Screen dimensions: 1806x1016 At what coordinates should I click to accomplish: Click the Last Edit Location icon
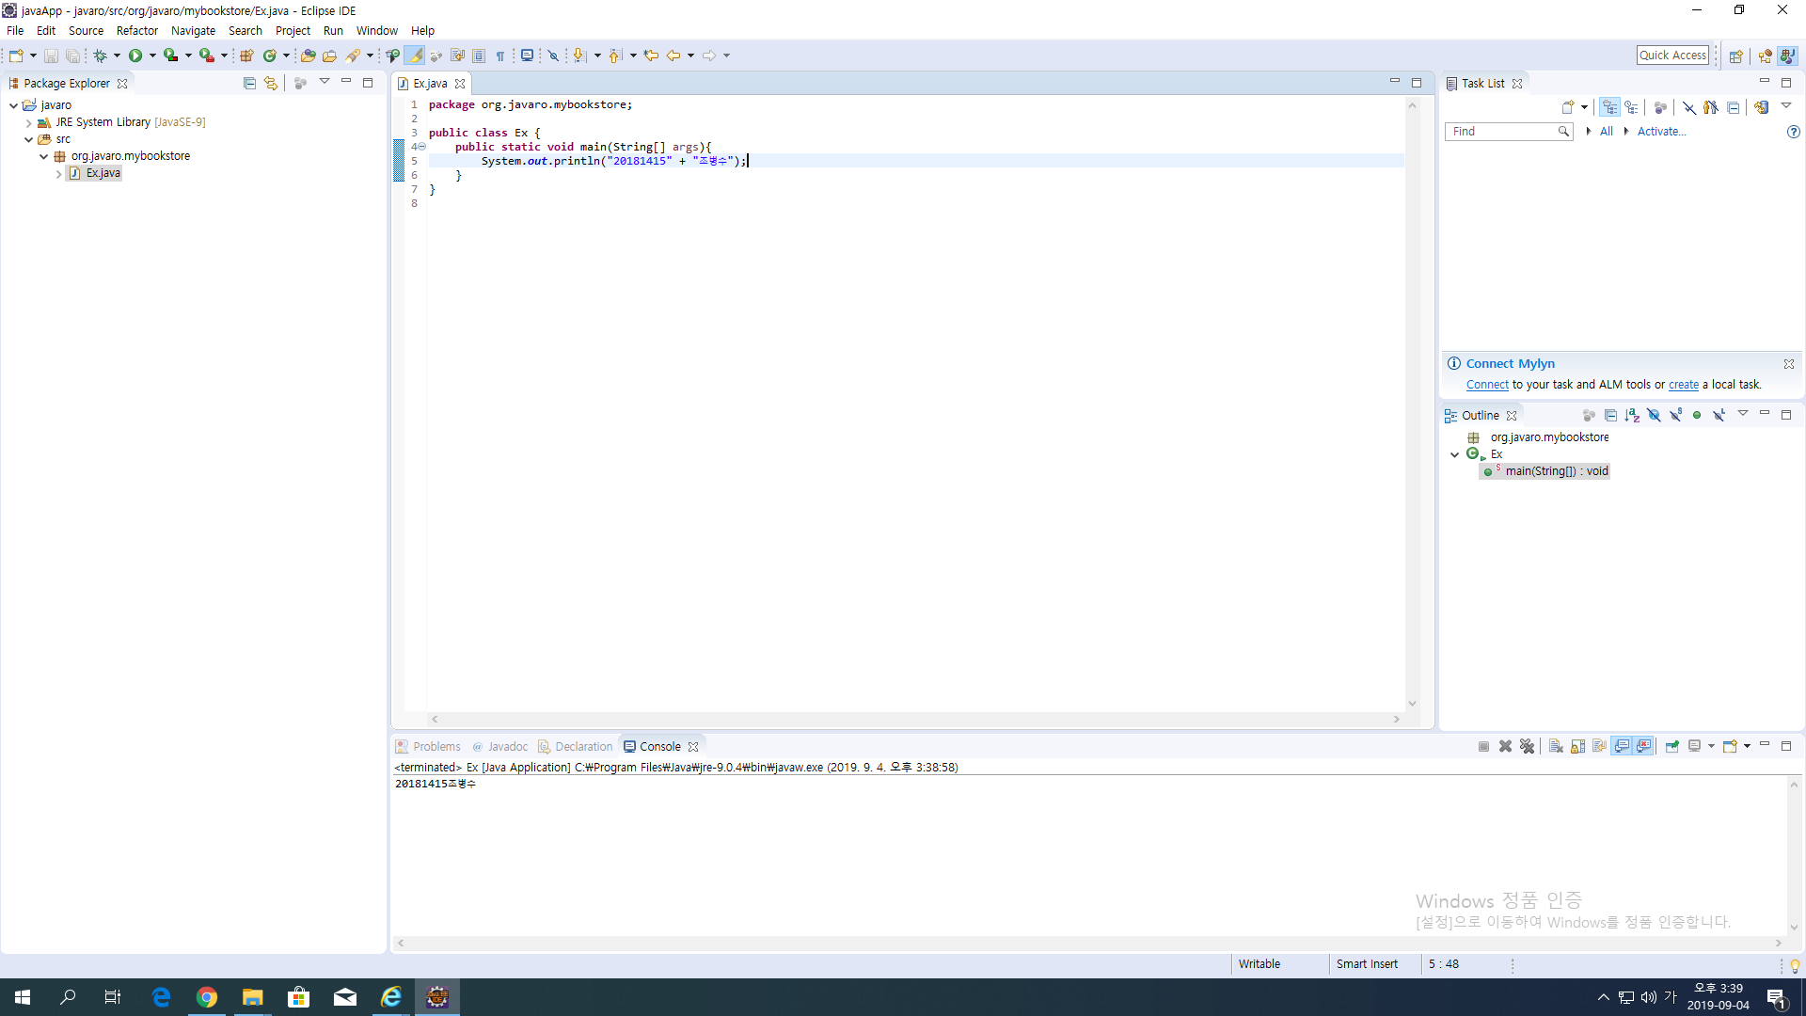(x=651, y=56)
